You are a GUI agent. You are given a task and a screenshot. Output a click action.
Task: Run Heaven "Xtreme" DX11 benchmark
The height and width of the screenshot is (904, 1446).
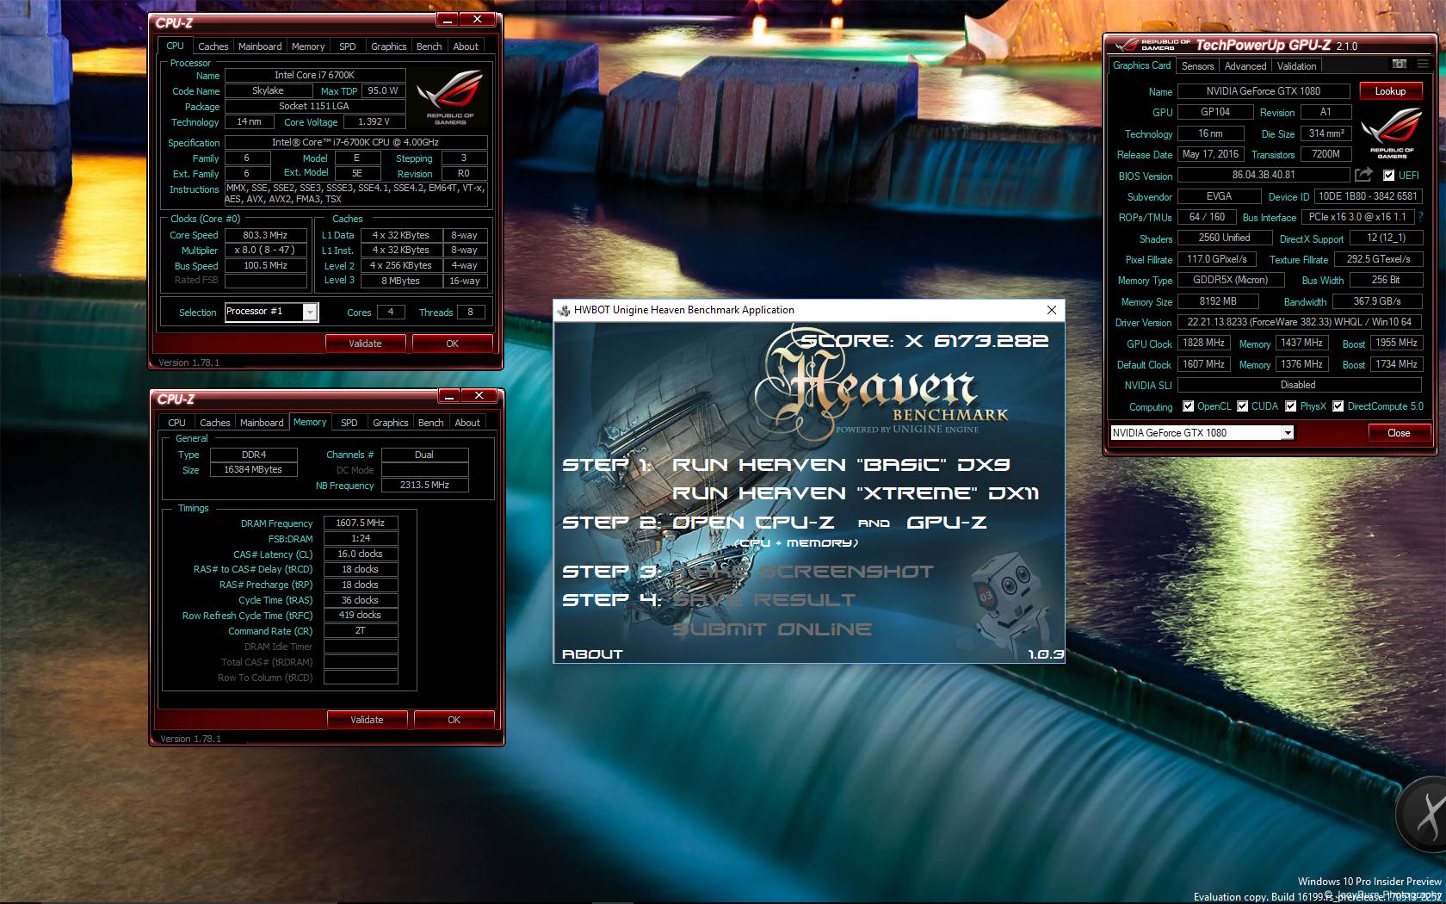(x=856, y=493)
